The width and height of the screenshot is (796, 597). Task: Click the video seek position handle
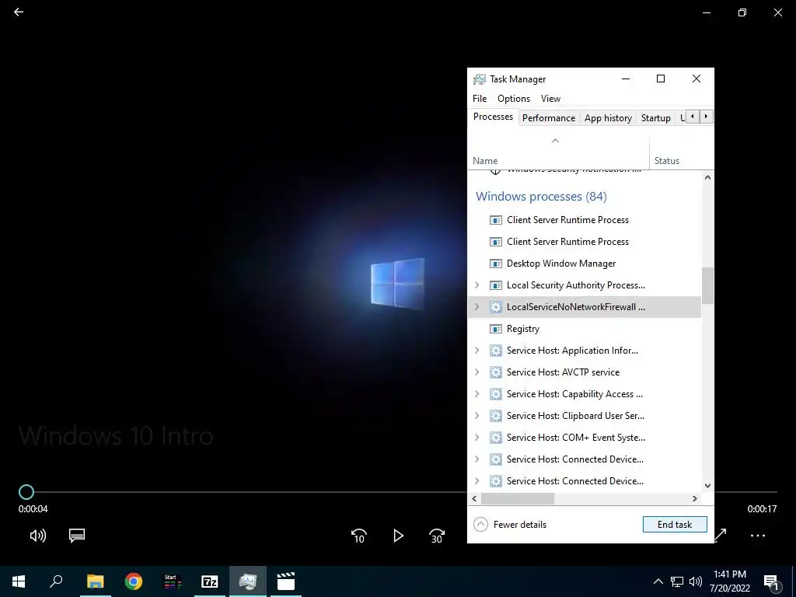(26, 492)
